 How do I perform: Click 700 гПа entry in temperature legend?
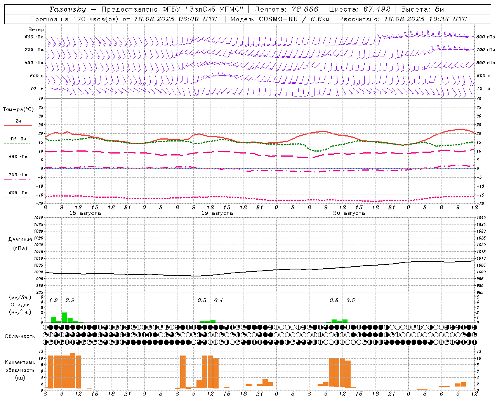[18, 175]
